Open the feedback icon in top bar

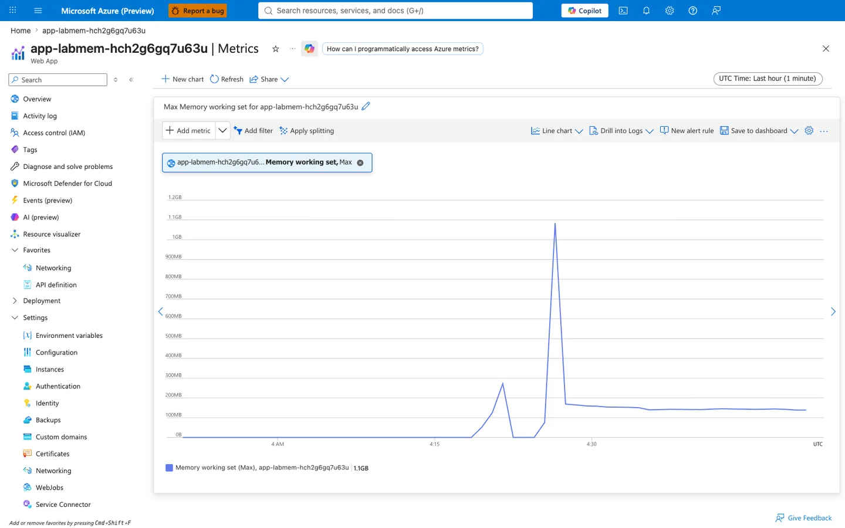click(716, 11)
